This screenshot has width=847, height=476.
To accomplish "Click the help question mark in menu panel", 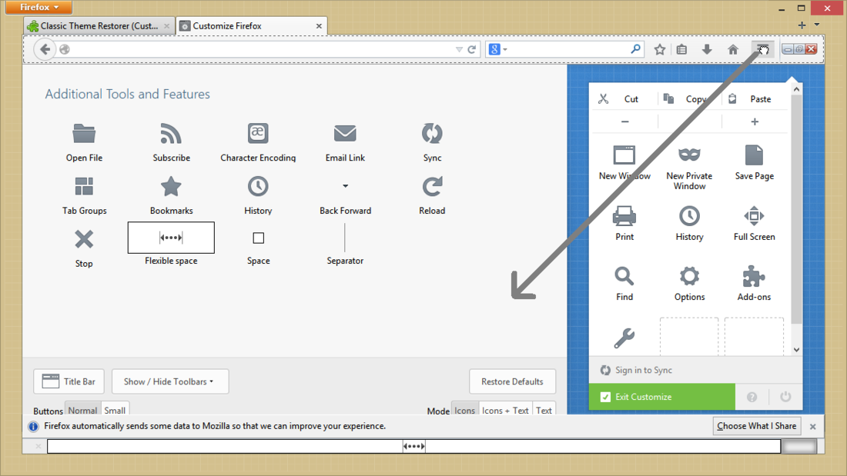I will pyautogui.click(x=752, y=398).
